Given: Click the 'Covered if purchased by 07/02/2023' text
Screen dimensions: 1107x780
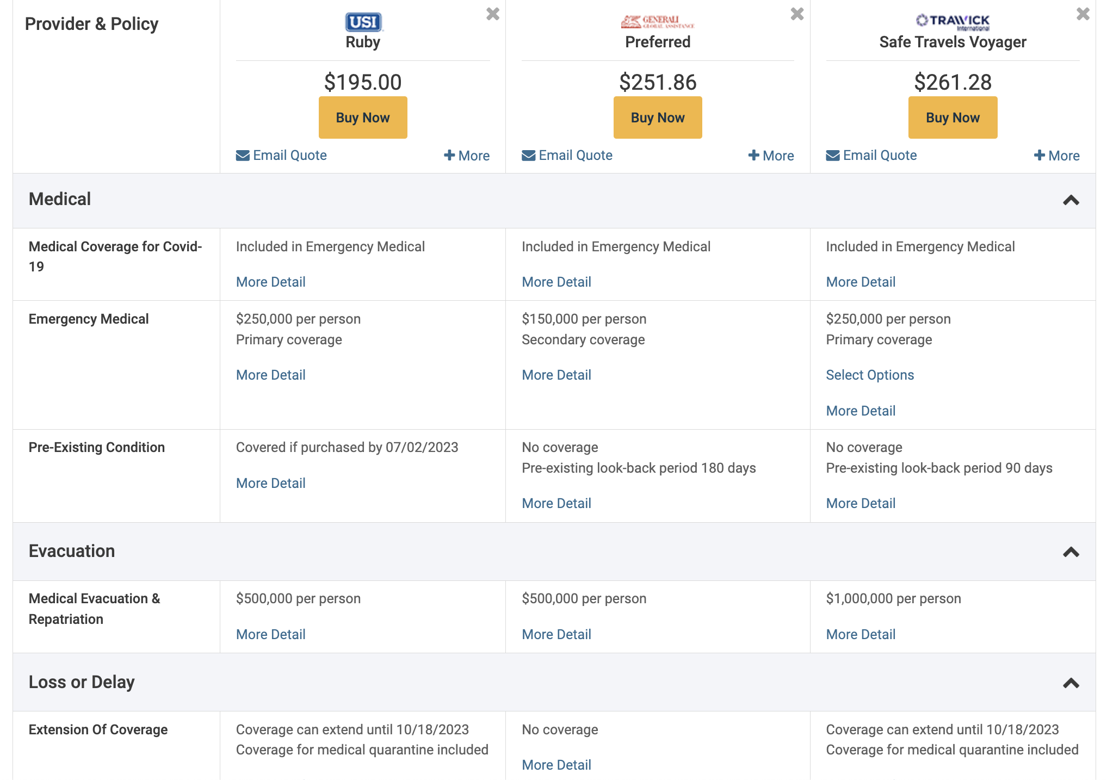Looking at the screenshot, I should tap(347, 447).
